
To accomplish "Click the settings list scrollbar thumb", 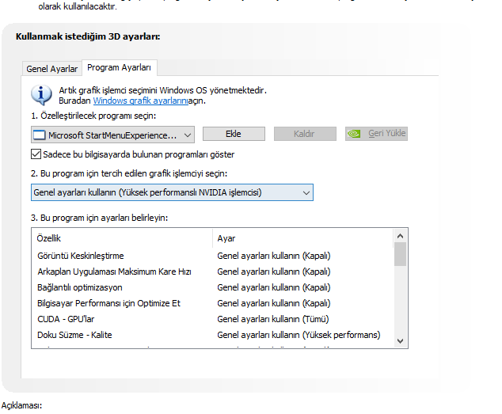I will click(401, 255).
